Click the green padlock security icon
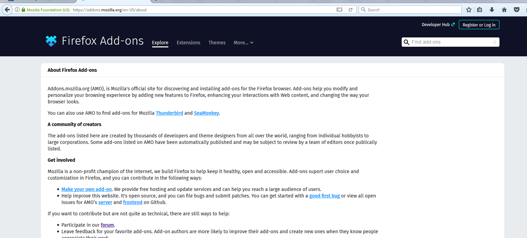 [x=23, y=10]
